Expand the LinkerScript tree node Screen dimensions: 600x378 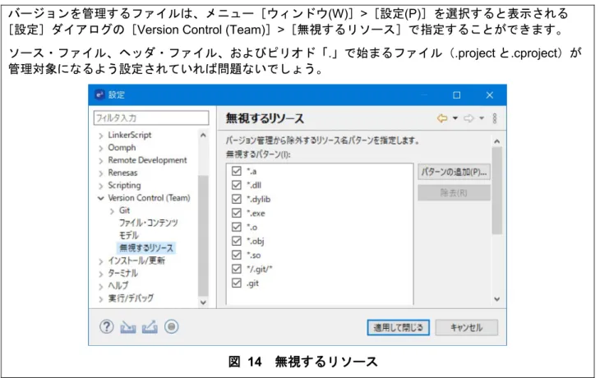[x=100, y=136]
